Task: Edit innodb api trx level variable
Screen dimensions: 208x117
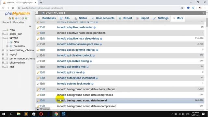Action: (x=41, y=72)
